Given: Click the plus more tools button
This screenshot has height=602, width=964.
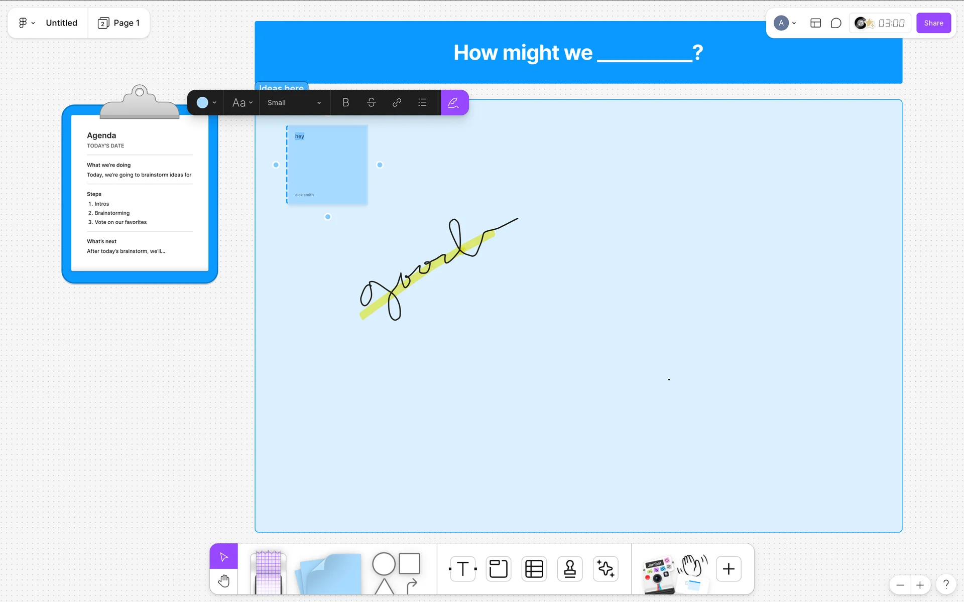Looking at the screenshot, I should [x=728, y=569].
